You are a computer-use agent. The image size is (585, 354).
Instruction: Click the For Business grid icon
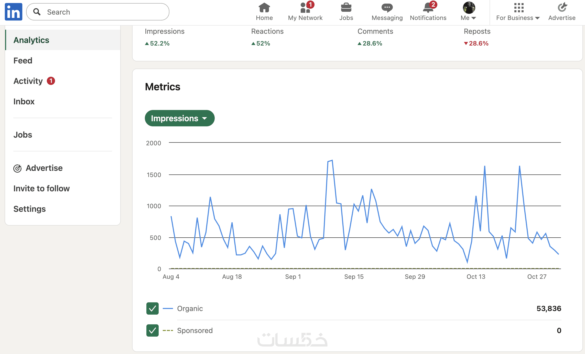pos(518,8)
